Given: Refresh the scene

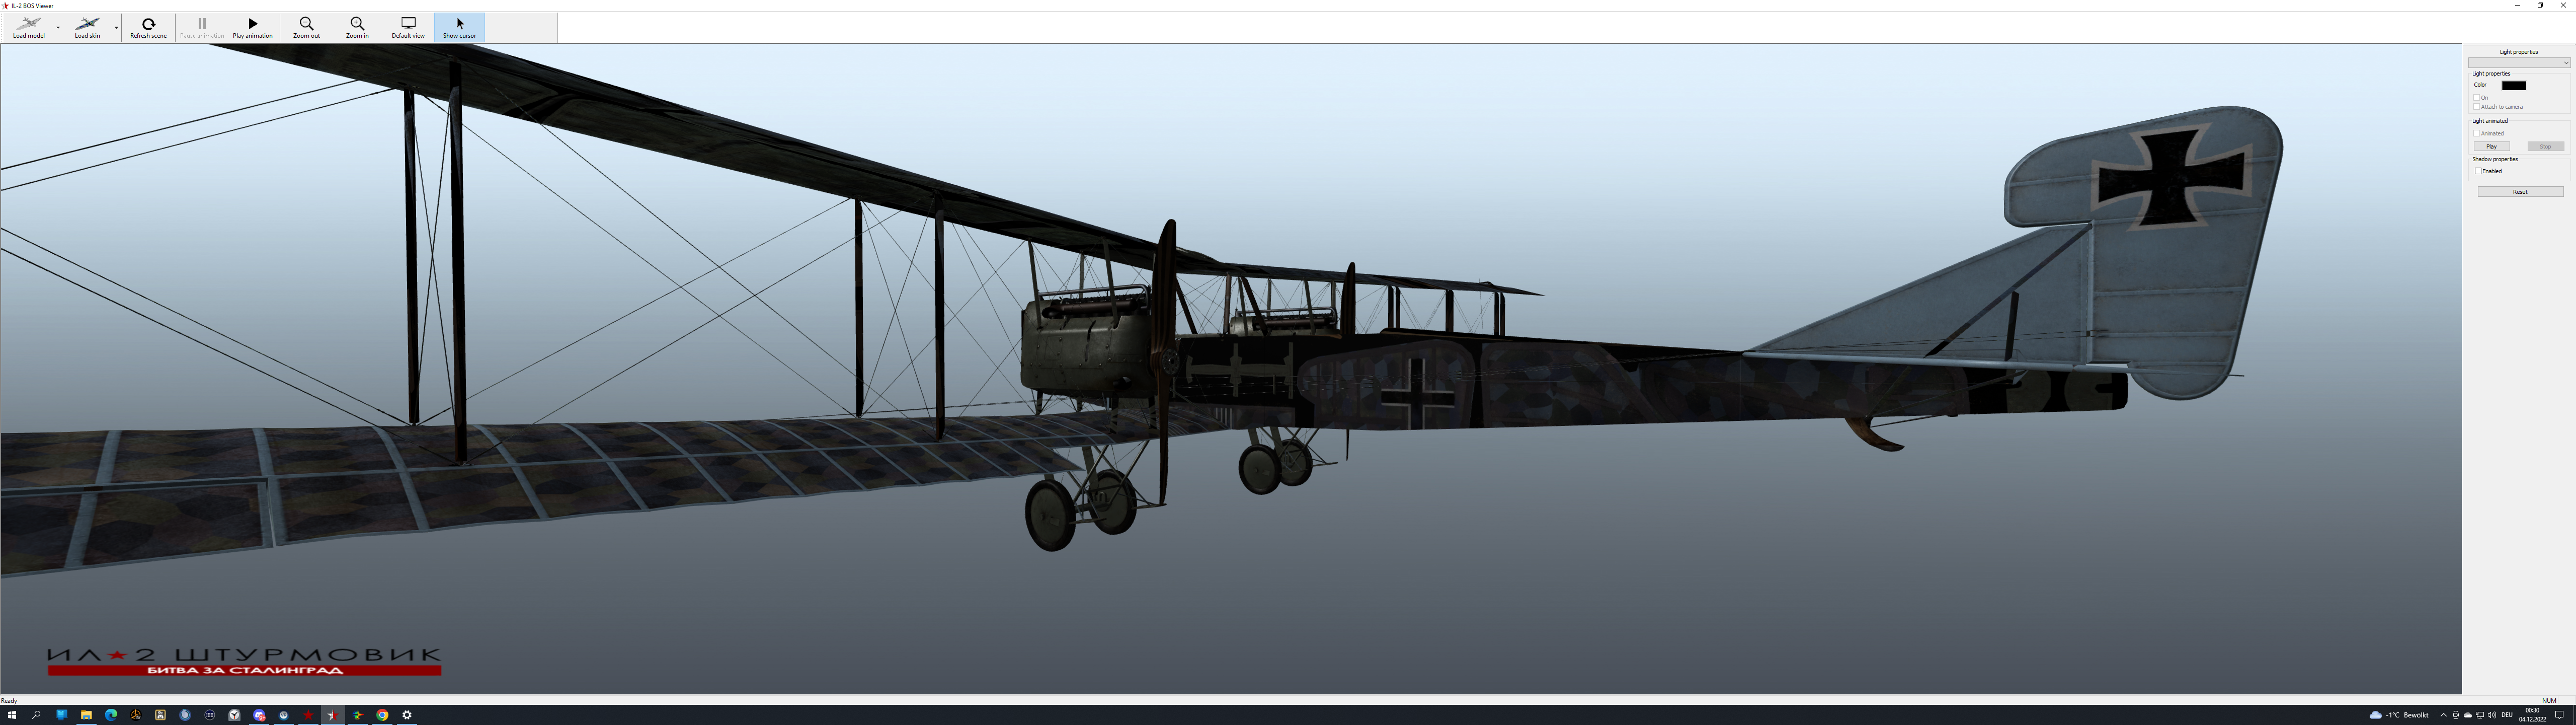Looking at the screenshot, I should coord(148,24).
